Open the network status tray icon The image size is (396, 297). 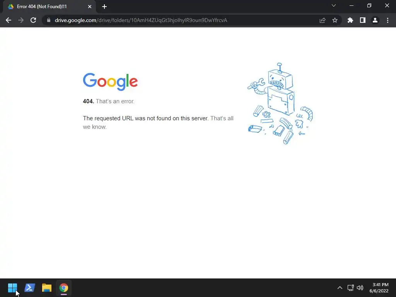pos(350,288)
